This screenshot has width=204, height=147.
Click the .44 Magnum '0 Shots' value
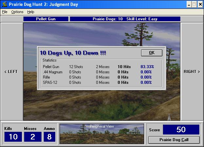click(x=75, y=72)
